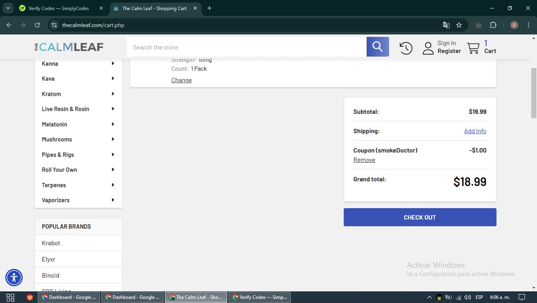Click the blue search magnifier button

point(378,47)
